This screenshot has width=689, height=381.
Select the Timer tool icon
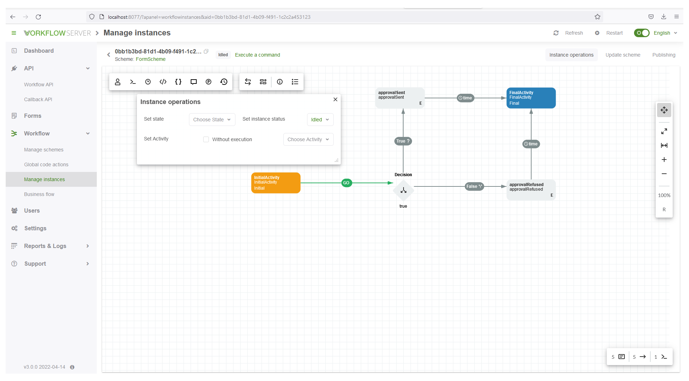pyautogui.click(x=148, y=82)
